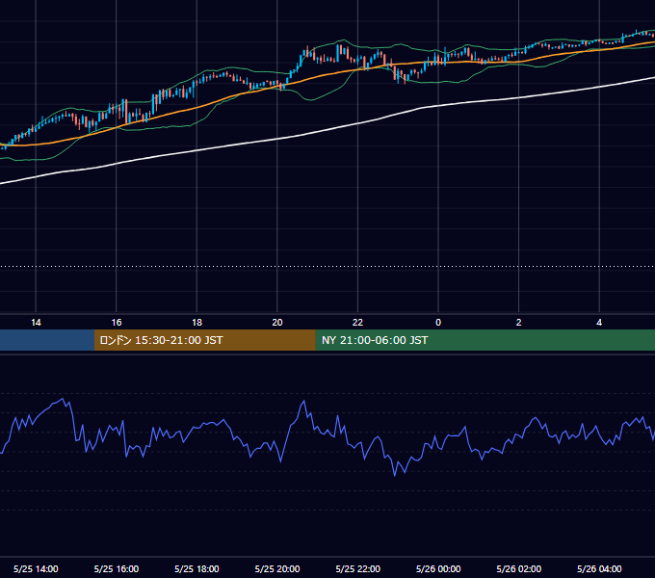Screen dimensions: 655x578
Task: Click the 5/25 16:00 date label
Action: 117,568
